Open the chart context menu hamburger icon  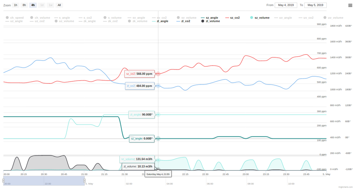(350, 5)
